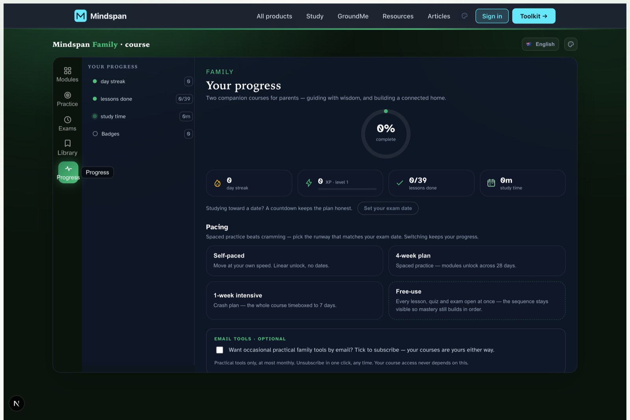The image size is (630, 420).
Task: Click the Pacing section heading
Action: [217, 227]
